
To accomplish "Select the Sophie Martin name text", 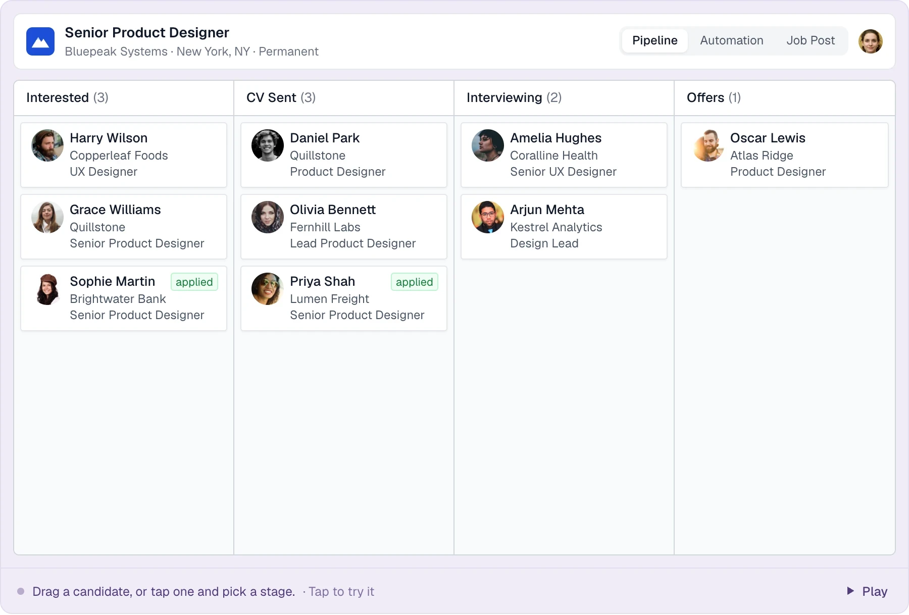I will 112,281.
